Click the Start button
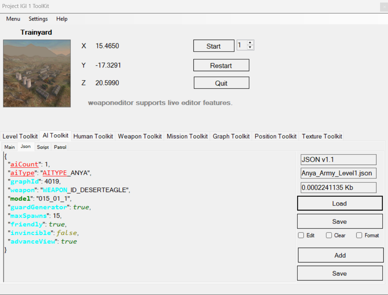This screenshot has width=388, height=295. pyautogui.click(x=214, y=46)
